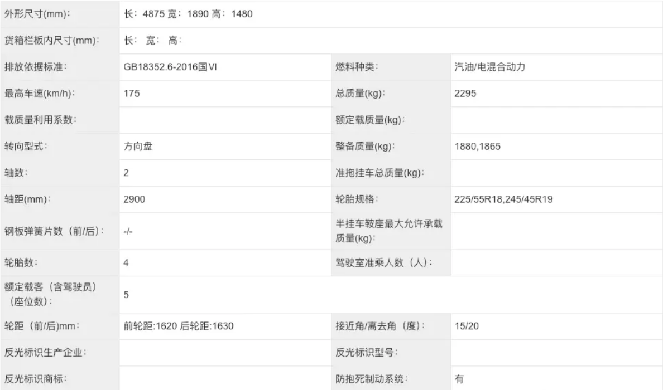Select the curb weight value 1880,1865
The height and width of the screenshot is (390, 663).
coord(478,147)
